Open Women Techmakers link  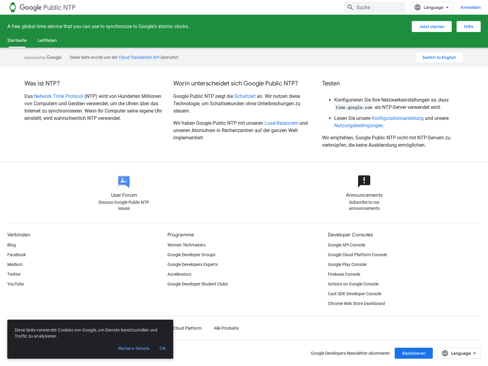coord(186,245)
